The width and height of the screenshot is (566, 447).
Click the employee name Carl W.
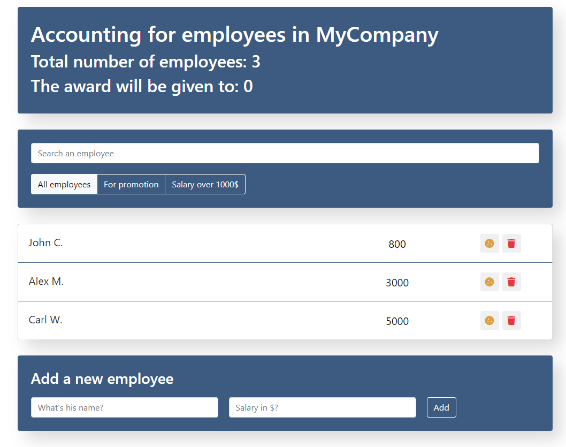tap(45, 320)
